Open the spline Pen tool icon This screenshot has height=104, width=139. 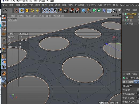click(x=88, y=10)
